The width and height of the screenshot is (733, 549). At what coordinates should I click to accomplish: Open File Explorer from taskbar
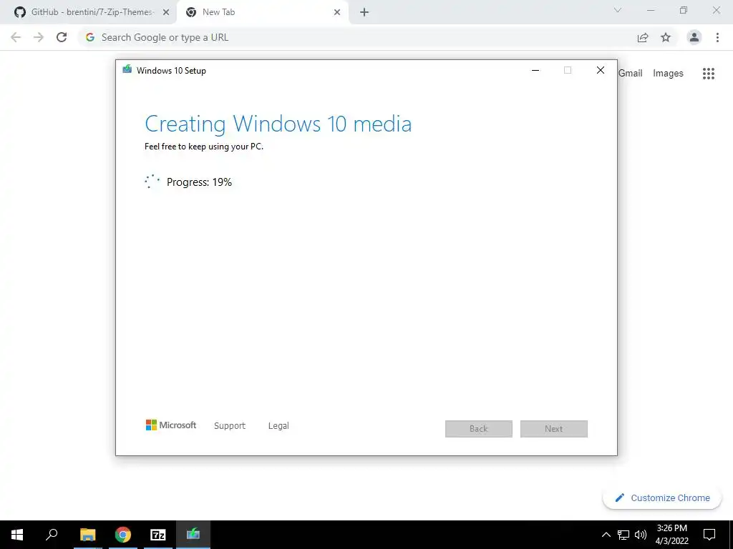87,535
